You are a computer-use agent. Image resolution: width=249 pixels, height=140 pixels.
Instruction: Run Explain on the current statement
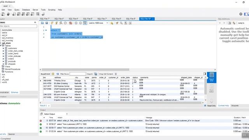click(x=61, y=23)
